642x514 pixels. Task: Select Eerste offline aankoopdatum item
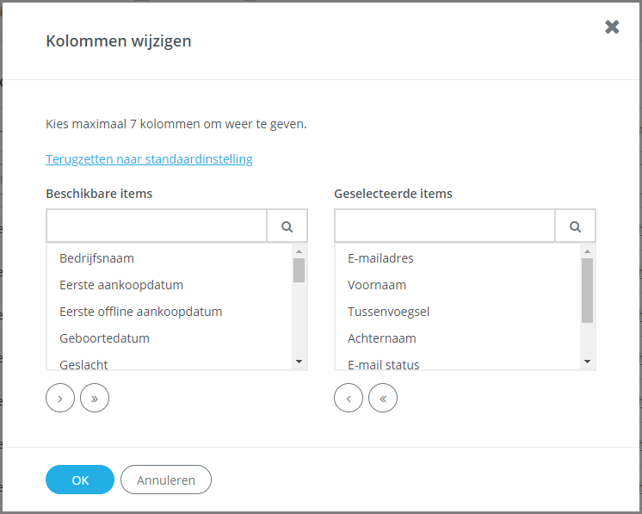pos(170,312)
